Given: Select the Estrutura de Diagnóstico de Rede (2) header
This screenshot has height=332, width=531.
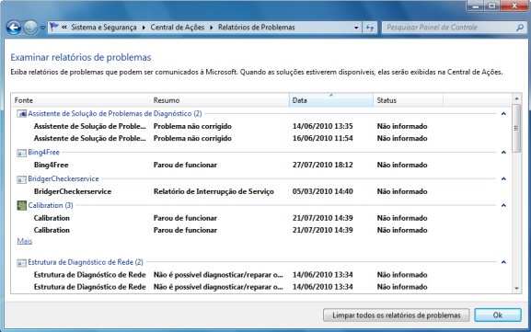Looking at the screenshot, I should [x=86, y=262].
